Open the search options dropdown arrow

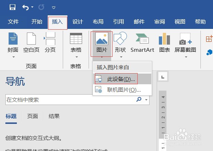146,100
